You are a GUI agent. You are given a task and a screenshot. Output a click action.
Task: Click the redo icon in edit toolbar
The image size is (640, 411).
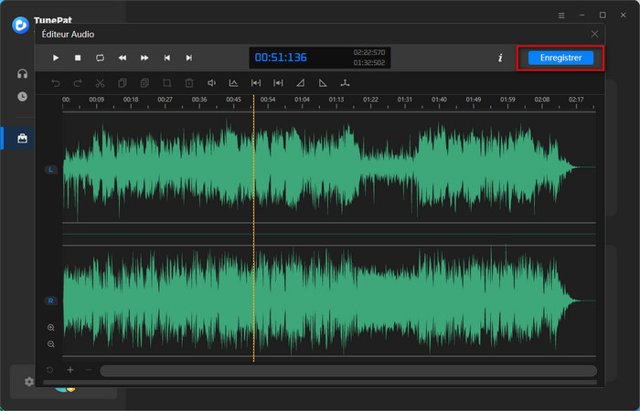coord(78,83)
